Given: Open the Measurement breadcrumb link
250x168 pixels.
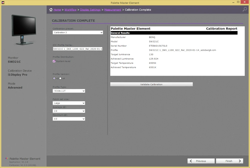Looking at the screenshot, I should click(x=112, y=10).
